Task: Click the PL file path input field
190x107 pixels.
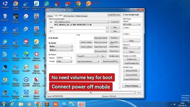Action: 80,31
